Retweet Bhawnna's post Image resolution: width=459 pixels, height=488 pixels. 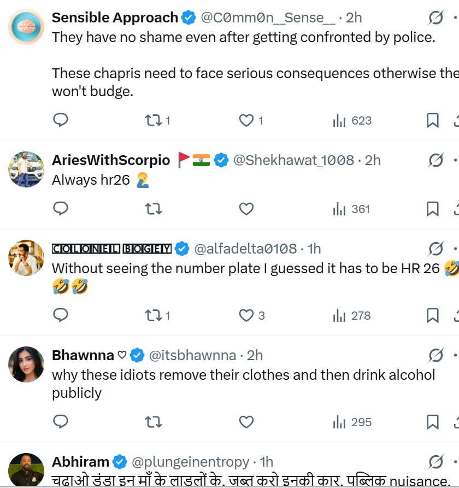154,422
